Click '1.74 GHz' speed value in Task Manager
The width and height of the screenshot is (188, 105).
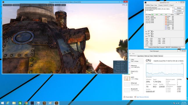point(157,82)
